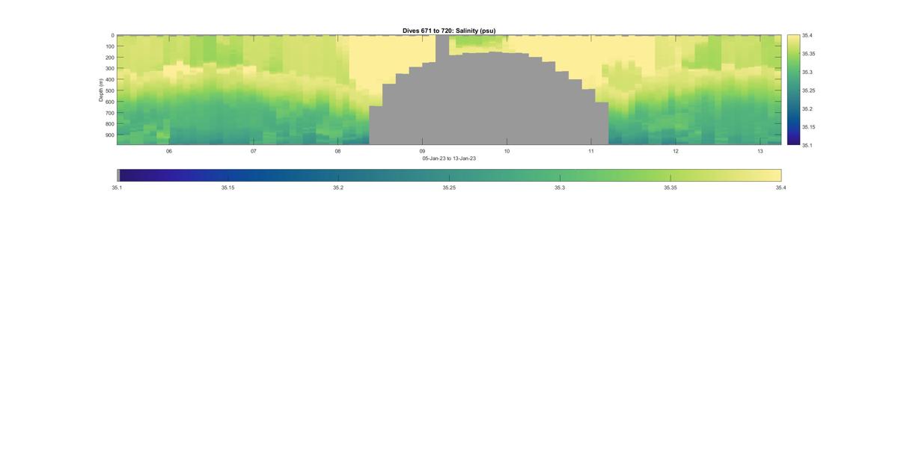Pick '35.25' on the vertical colorbar
Image resolution: width=898 pixels, height=465 pixels.
(x=810, y=90)
